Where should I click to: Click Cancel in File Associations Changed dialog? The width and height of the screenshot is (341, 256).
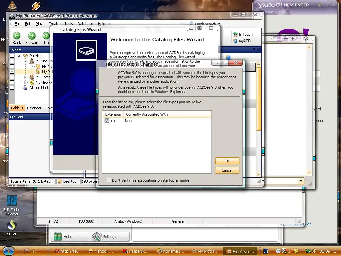point(227,170)
